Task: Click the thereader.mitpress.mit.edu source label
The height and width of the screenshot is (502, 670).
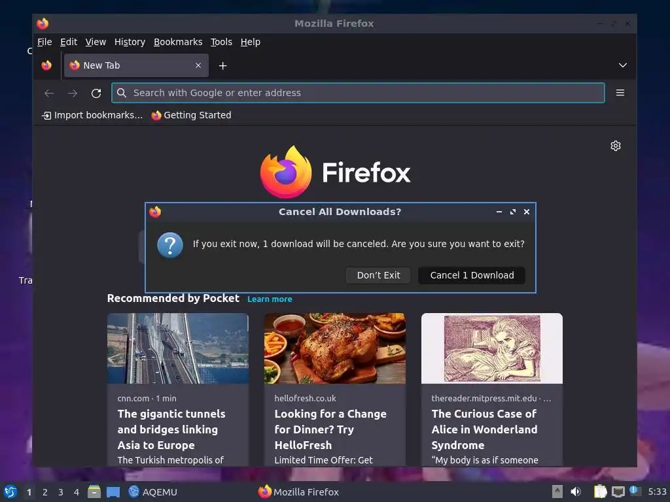Action: (491, 398)
